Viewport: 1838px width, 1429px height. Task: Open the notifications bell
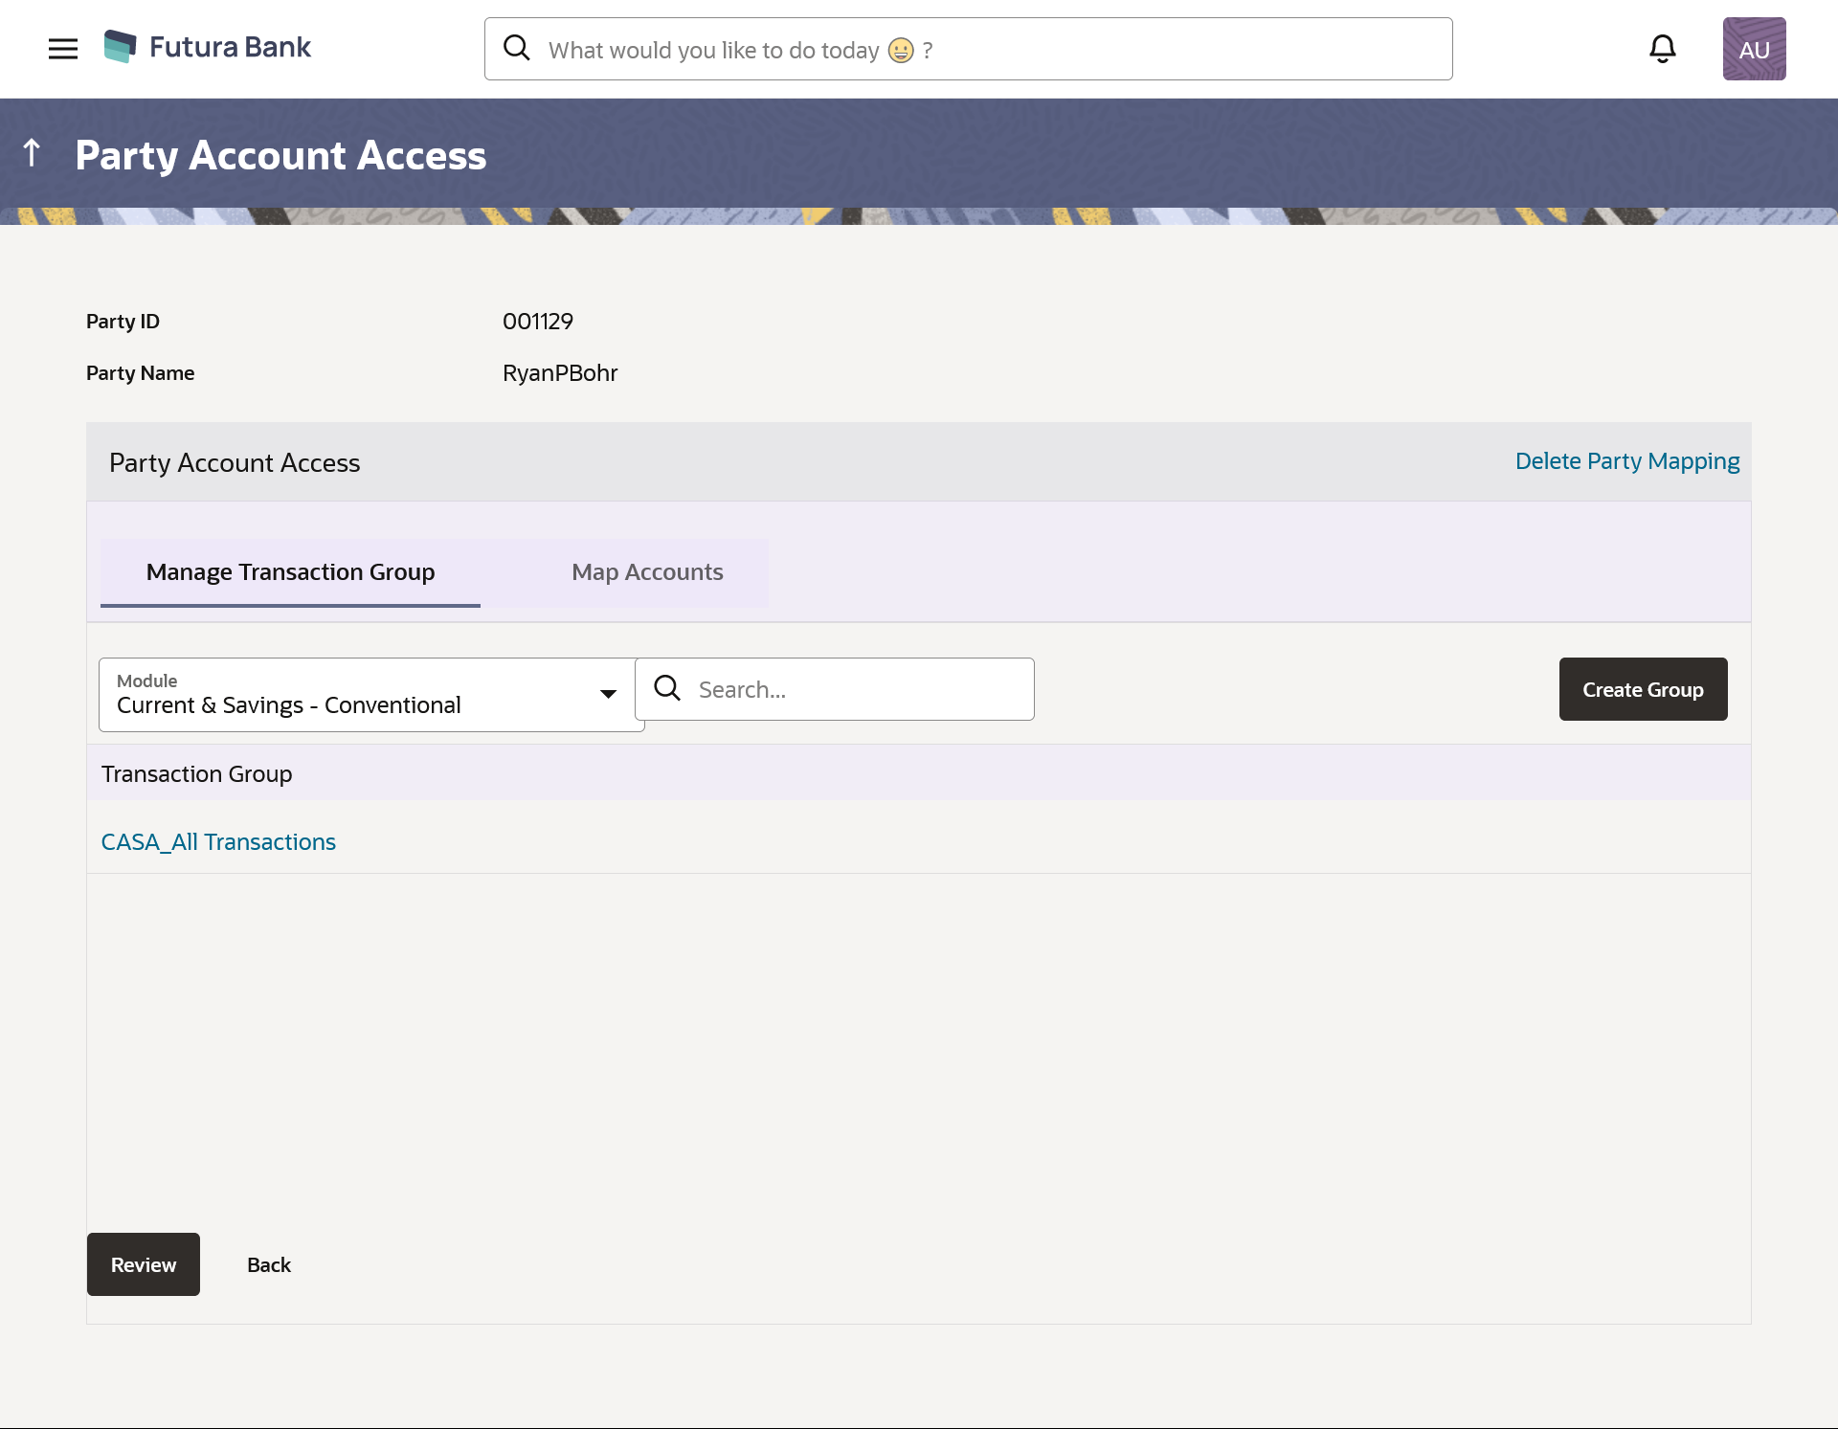(1663, 49)
